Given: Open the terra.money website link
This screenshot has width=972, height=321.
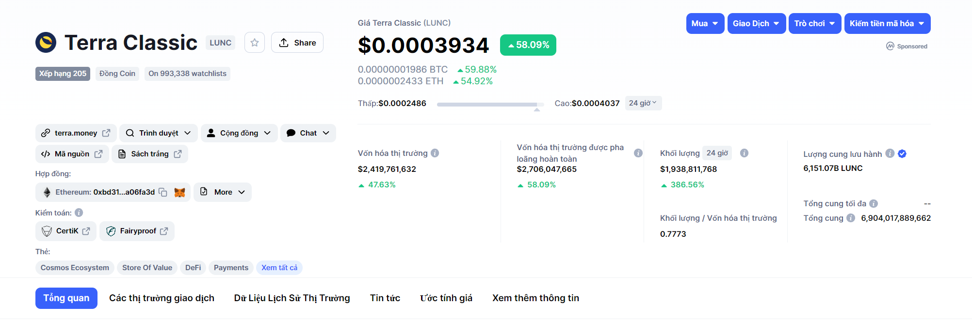Looking at the screenshot, I should pos(76,133).
